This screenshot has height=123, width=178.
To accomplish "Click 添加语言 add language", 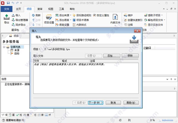I will [62, 20].
